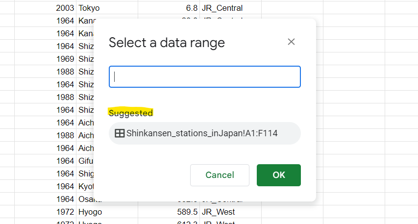418x224 pixels.
Task: Click the highlighted Suggested label
Action: click(x=131, y=113)
